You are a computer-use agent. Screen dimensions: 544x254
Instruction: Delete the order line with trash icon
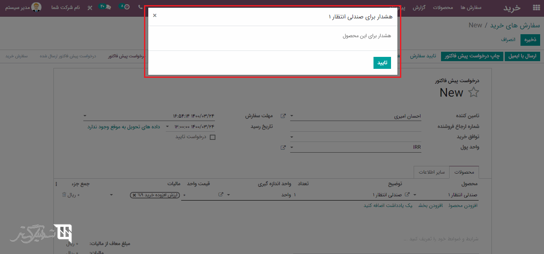pyautogui.click(x=64, y=195)
